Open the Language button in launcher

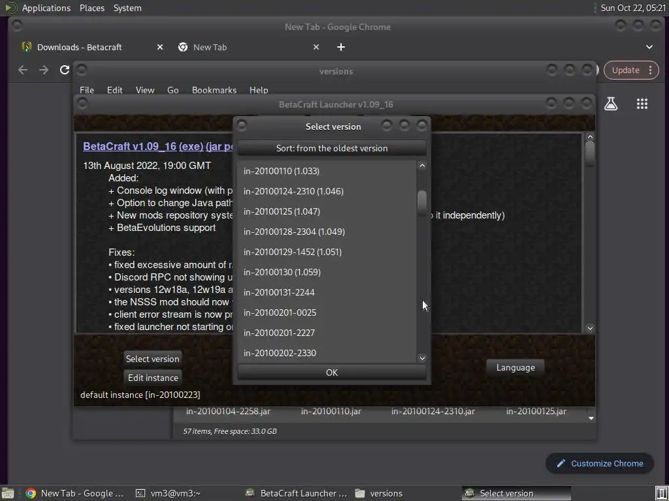515,367
